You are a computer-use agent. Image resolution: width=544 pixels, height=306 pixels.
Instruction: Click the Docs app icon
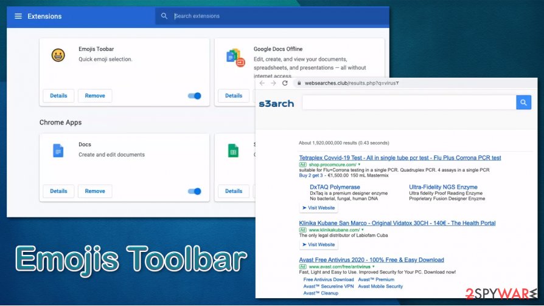58,151
